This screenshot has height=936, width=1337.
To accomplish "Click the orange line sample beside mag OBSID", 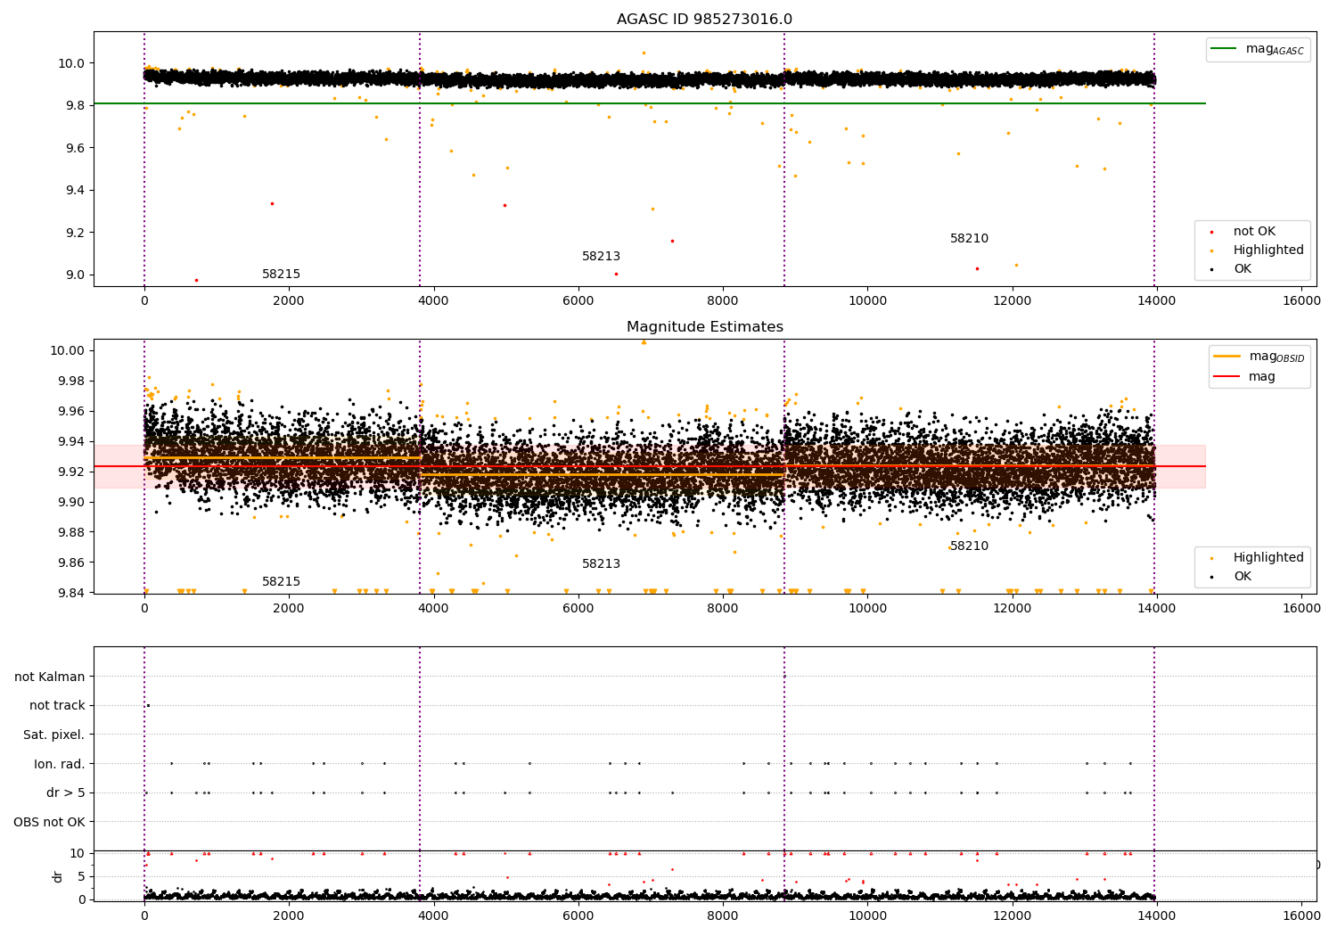I will 1226,357.
